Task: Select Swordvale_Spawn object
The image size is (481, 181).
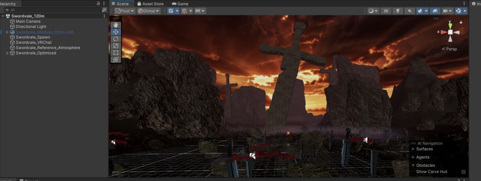Action: (33, 37)
